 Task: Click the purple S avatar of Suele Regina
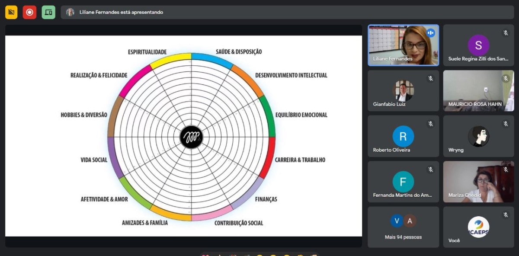(x=478, y=45)
